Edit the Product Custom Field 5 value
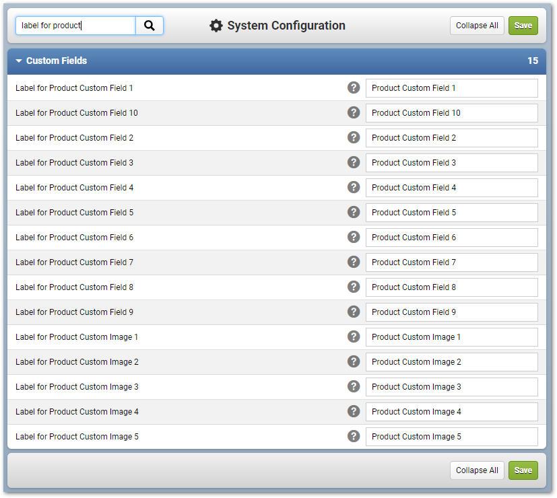 451,213
